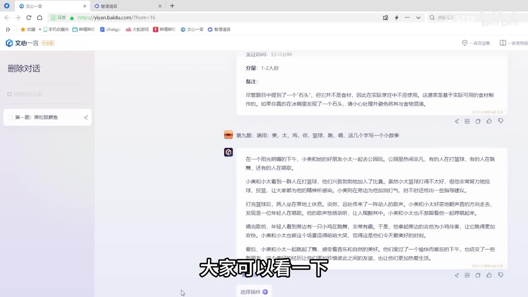Screen dimensions: 528x297
Task: Share the small story response
Action: 457,275
